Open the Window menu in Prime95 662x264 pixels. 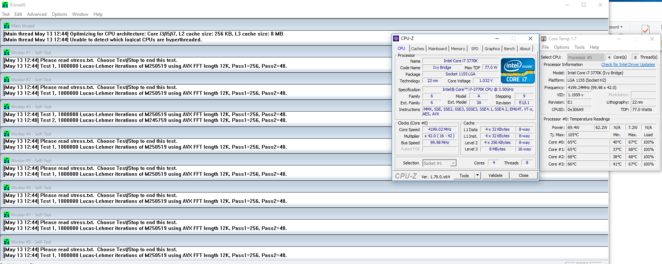point(80,14)
